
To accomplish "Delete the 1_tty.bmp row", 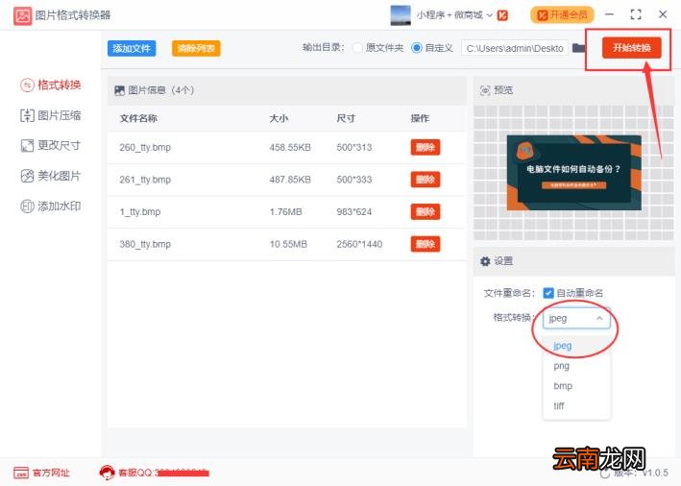I will click(426, 211).
